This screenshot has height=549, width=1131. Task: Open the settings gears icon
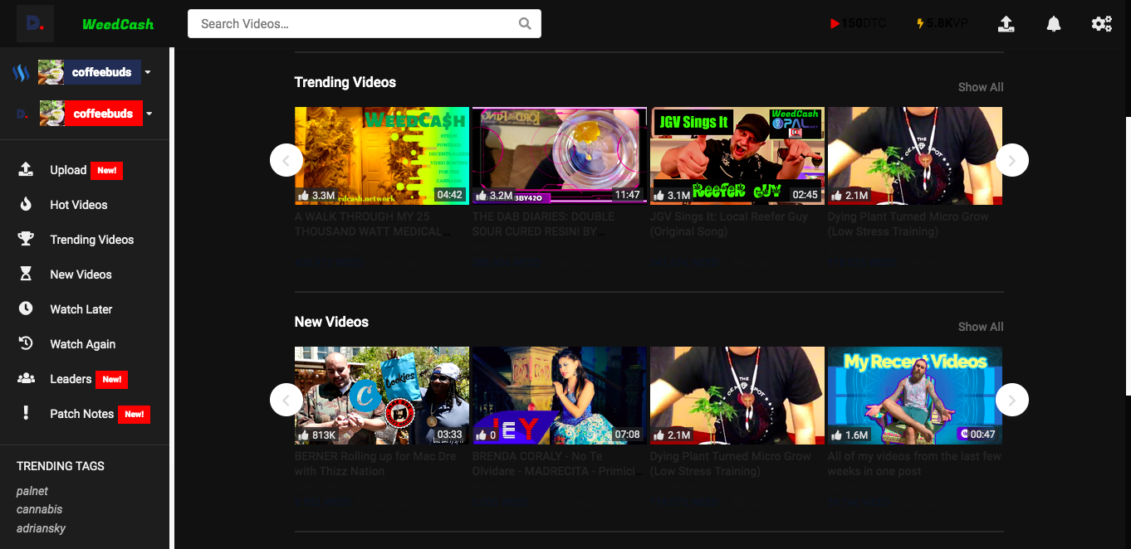click(1102, 24)
